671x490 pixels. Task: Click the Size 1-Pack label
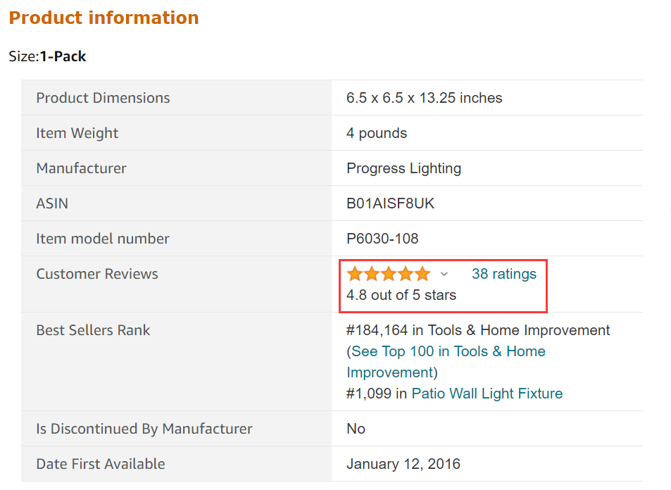[47, 56]
